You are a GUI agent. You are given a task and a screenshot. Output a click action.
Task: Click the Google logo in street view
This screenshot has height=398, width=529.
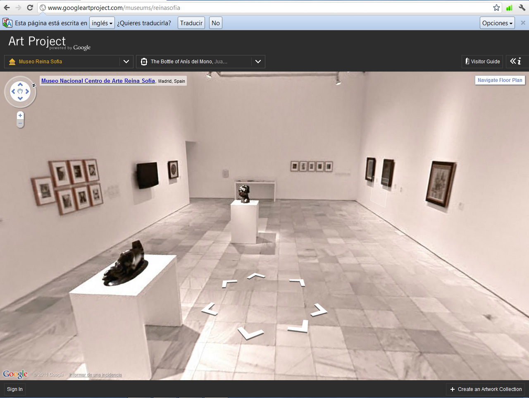[x=15, y=374]
